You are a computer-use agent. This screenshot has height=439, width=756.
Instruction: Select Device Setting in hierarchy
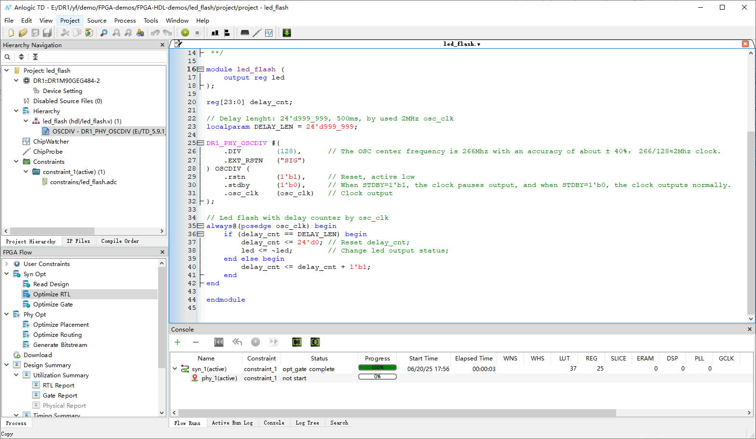pos(62,91)
